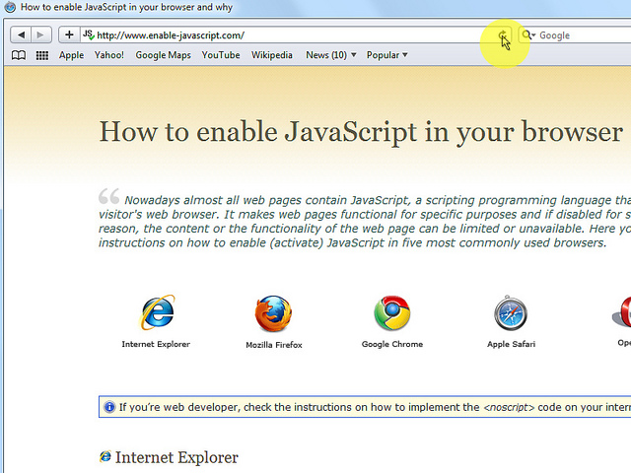Screen dimensions: 631x473
Task: Click inside the Google search box
Action: click(x=582, y=35)
